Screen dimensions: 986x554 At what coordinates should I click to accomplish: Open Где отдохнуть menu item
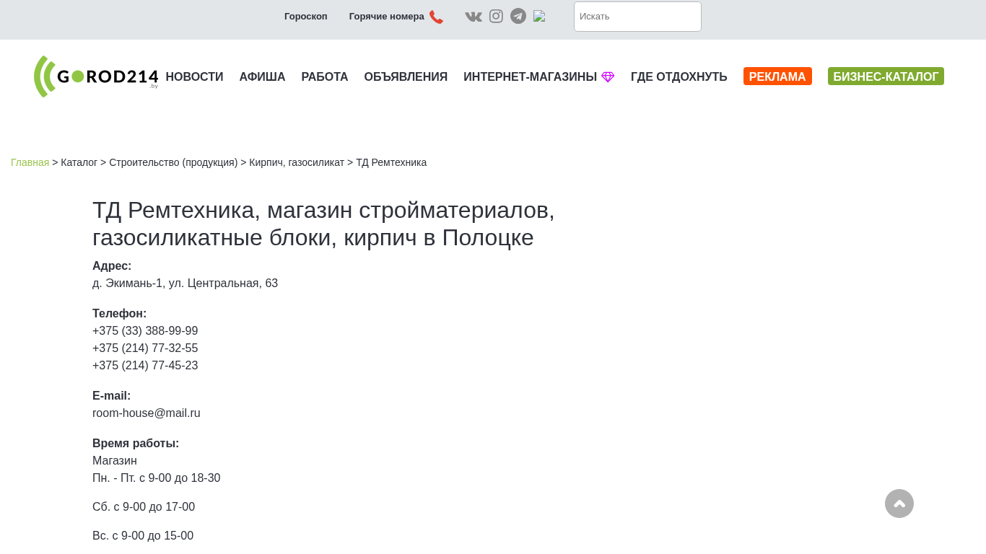pyautogui.click(x=679, y=76)
